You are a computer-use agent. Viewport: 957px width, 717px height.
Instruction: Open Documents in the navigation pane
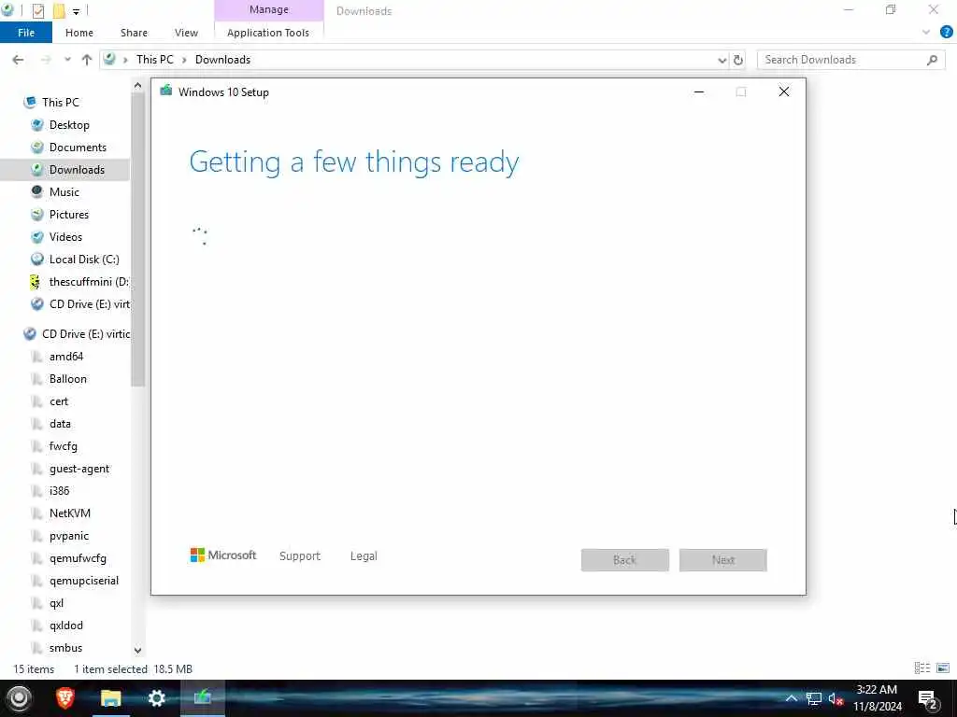click(x=78, y=148)
